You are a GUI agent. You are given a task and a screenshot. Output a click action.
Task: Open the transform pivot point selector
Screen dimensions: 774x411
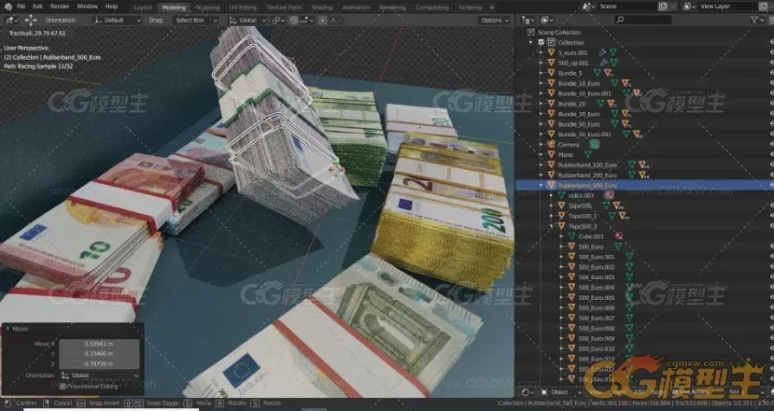[278, 21]
